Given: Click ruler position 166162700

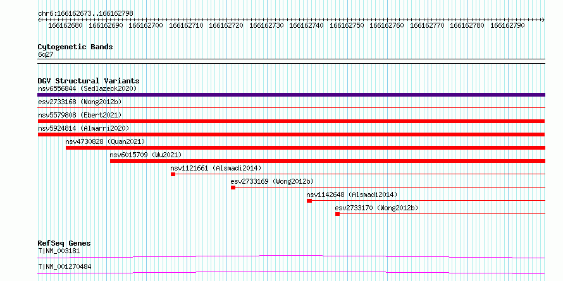Looking at the screenshot, I should [145, 26].
